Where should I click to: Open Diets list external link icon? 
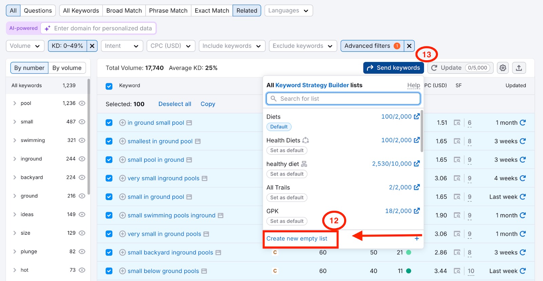click(x=417, y=116)
